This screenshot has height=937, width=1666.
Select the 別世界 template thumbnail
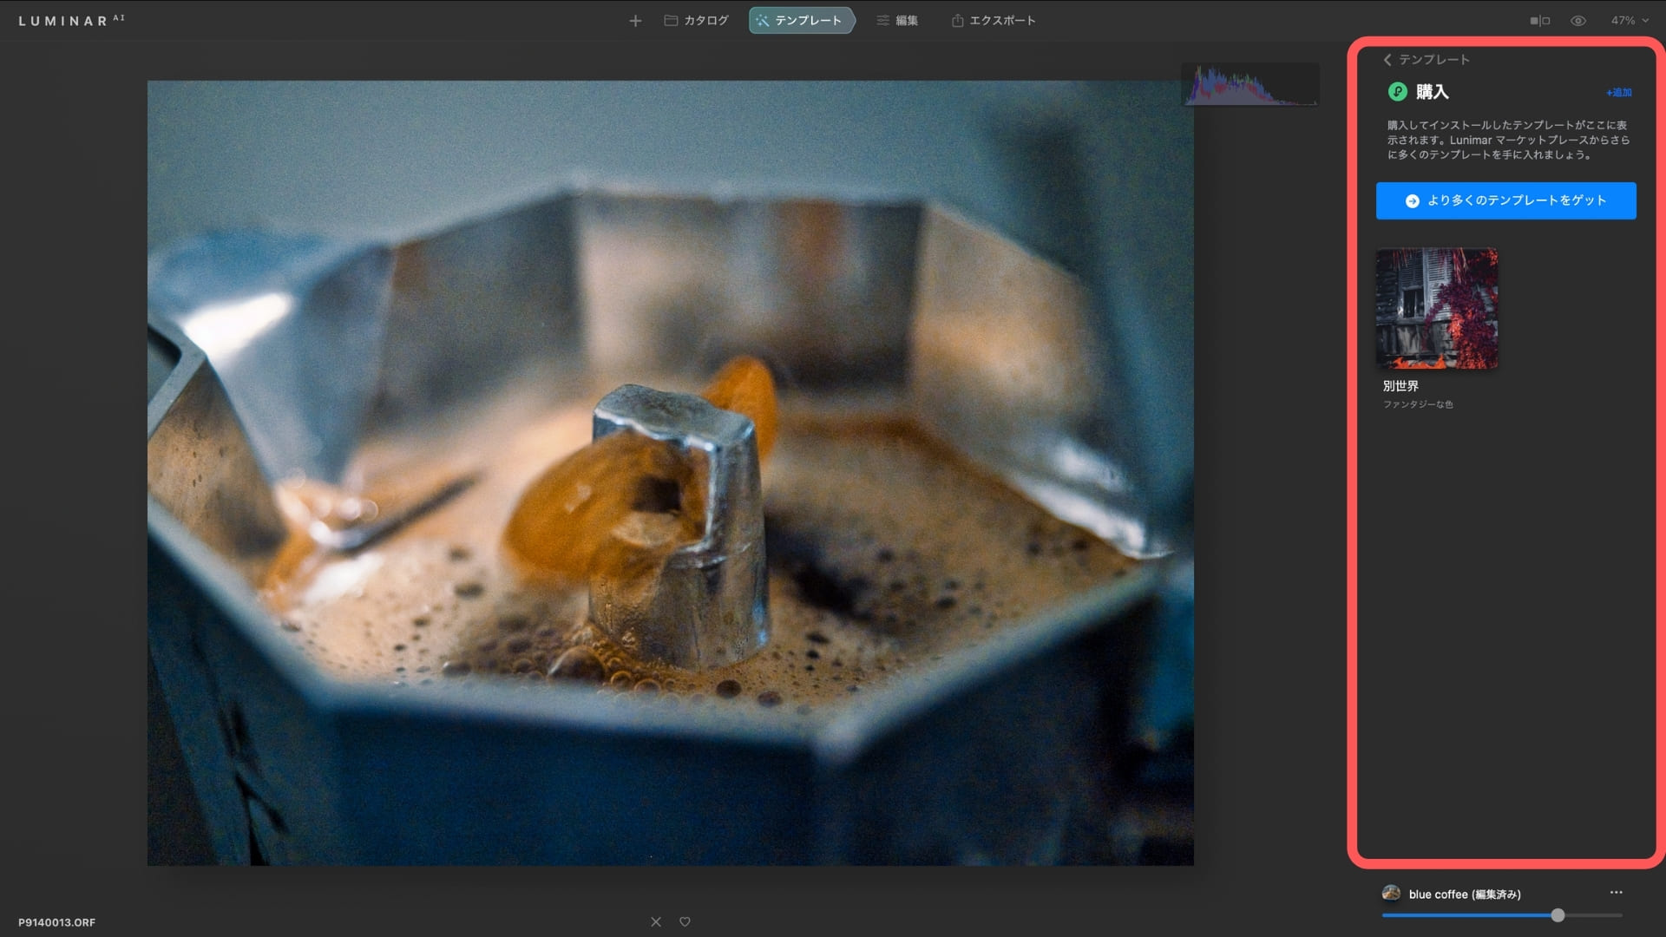click(x=1437, y=309)
